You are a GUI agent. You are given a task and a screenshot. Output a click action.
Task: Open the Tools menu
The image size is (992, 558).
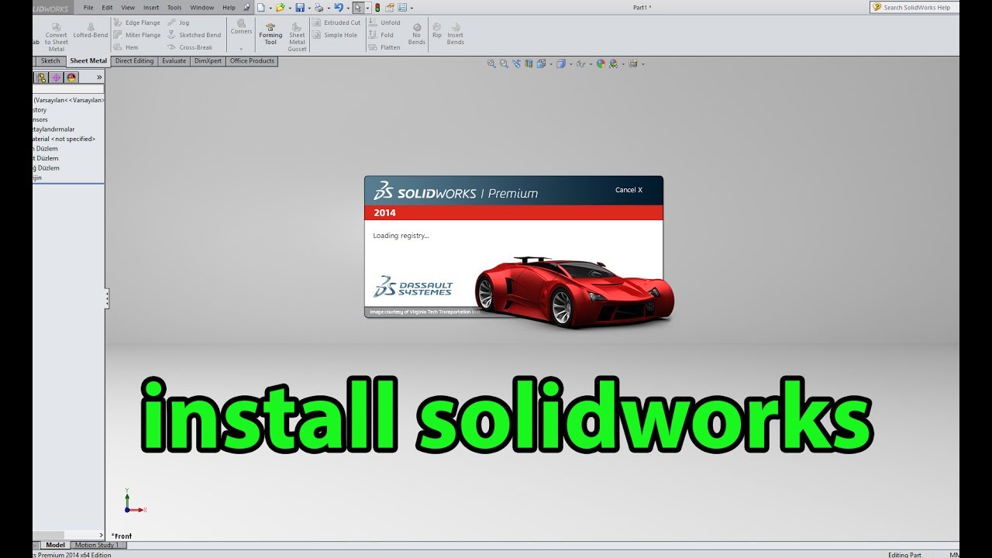174,8
